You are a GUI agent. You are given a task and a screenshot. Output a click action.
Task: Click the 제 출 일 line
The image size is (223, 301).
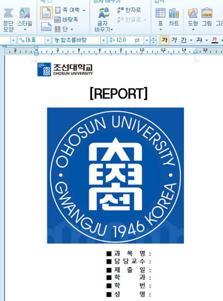pos(129,270)
